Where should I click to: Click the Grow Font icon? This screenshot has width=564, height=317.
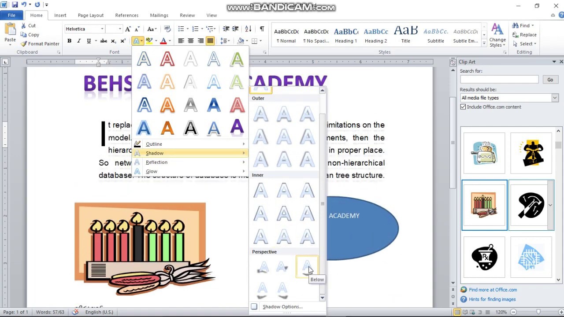[x=128, y=29]
